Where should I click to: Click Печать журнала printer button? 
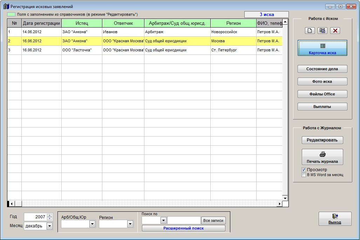coord(322,157)
